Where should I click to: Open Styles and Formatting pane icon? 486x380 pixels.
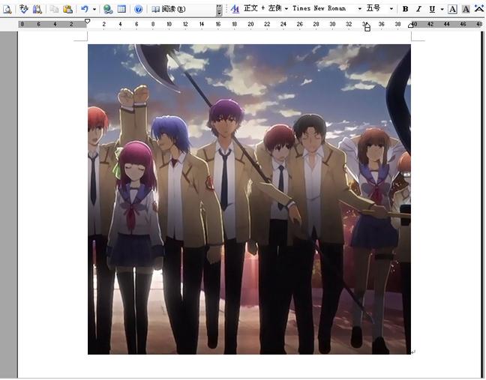coord(235,9)
